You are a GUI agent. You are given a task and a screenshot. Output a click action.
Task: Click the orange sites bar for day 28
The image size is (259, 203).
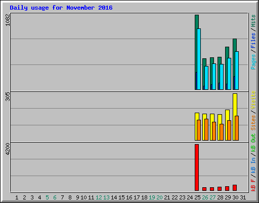pos(222,132)
